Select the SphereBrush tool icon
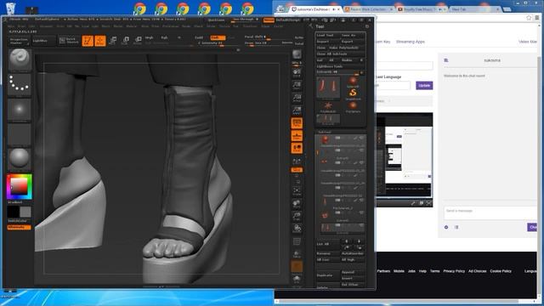544x306 pixels. coord(353,82)
